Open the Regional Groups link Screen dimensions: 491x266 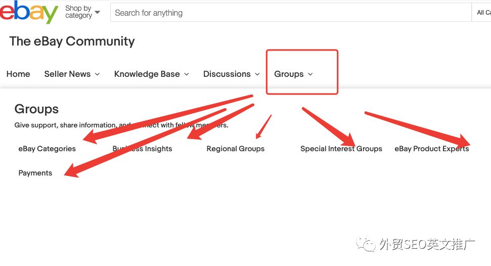point(236,149)
